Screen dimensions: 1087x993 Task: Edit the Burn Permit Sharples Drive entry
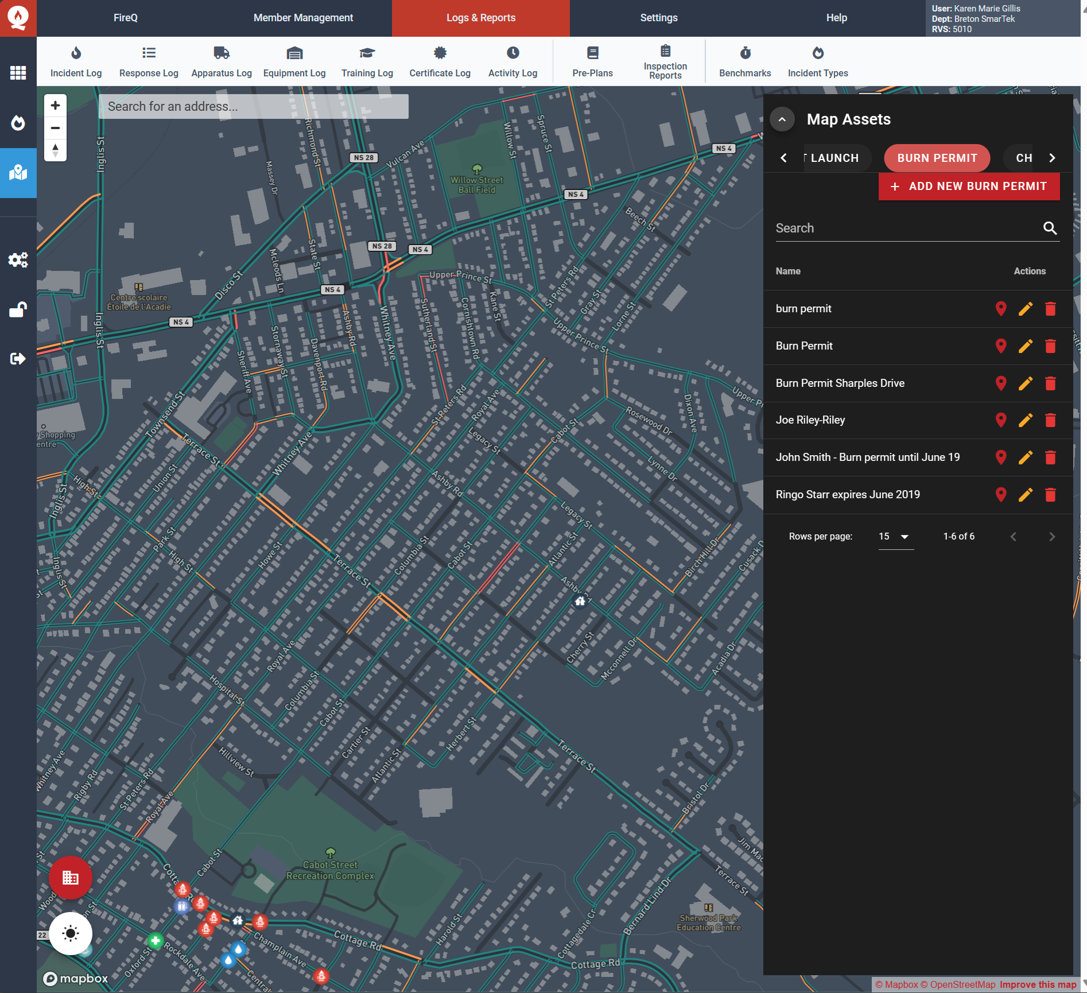click(x=1026, y=383)
